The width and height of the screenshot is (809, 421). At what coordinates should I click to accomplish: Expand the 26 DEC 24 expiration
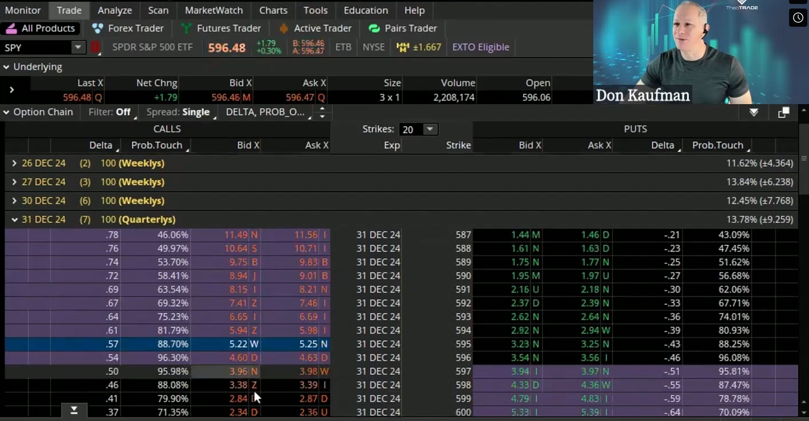point(14,163)
